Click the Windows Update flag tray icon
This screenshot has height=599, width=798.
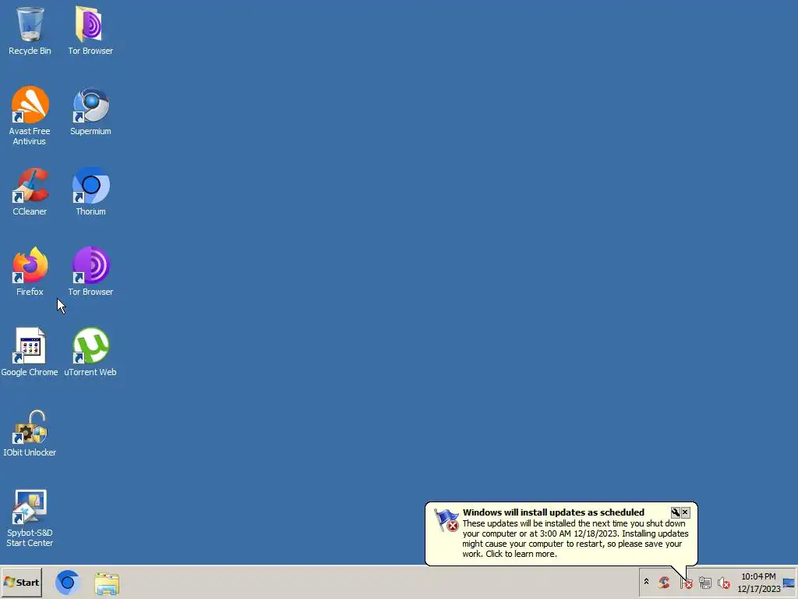coord(686,583)
